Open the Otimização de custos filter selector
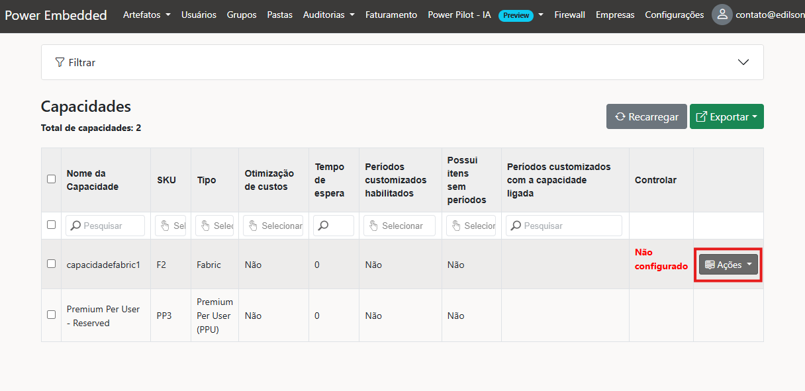Screen dimensions: 805x391 (x=273, y=226)
